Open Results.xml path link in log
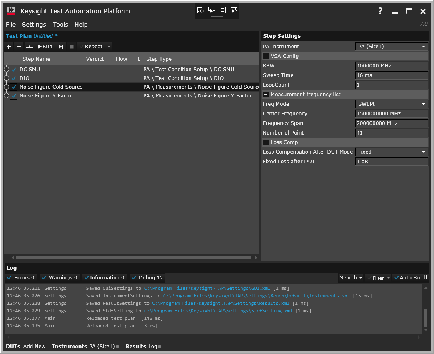Screen dimensions: 434x354 click(221, 303)
